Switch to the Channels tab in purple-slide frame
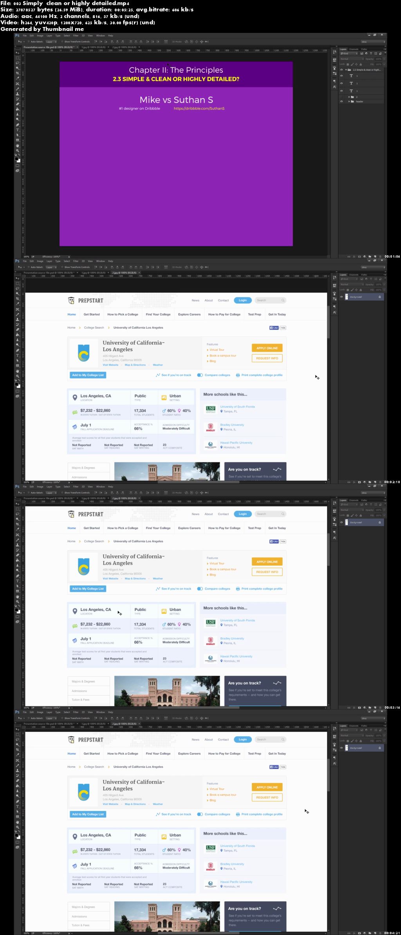Image resolution: width=401 pixels, height=935 pixels. pyautogui.click(x=354, y=49)
